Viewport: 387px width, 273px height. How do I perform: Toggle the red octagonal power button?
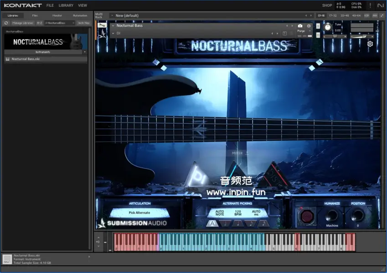[x=307, y=216]
